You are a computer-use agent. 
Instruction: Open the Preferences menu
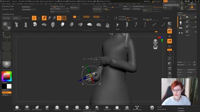point(85,4)
